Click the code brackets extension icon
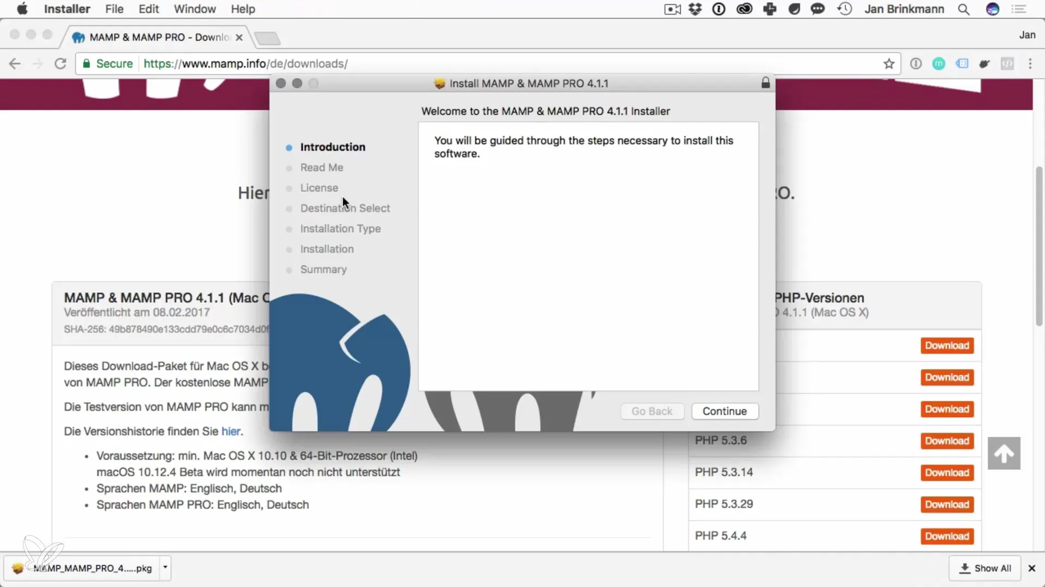Image resolution: width=1045 pixels, height=587 pixels. coord(1007,64)
